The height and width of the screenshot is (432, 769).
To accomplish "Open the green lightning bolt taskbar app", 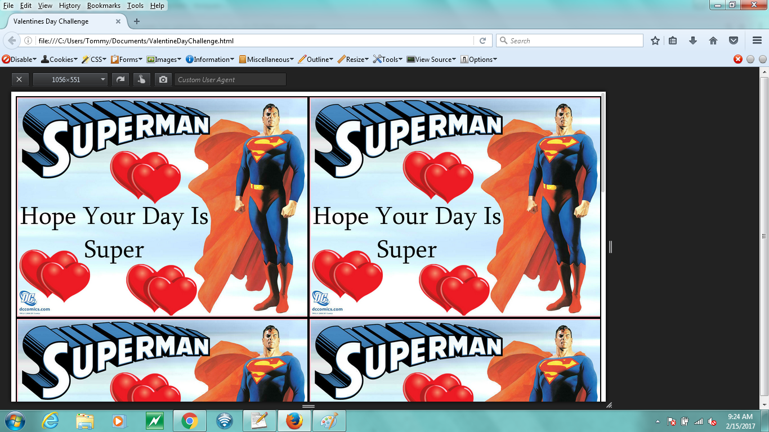I will click(154, 421).
